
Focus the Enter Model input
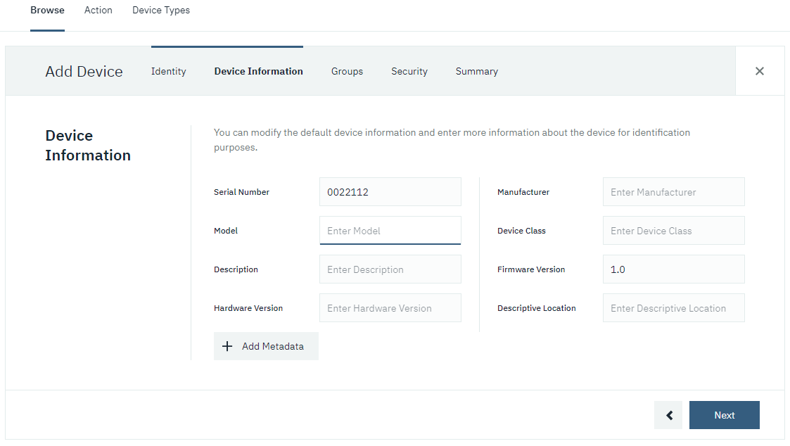click(390, 230)
